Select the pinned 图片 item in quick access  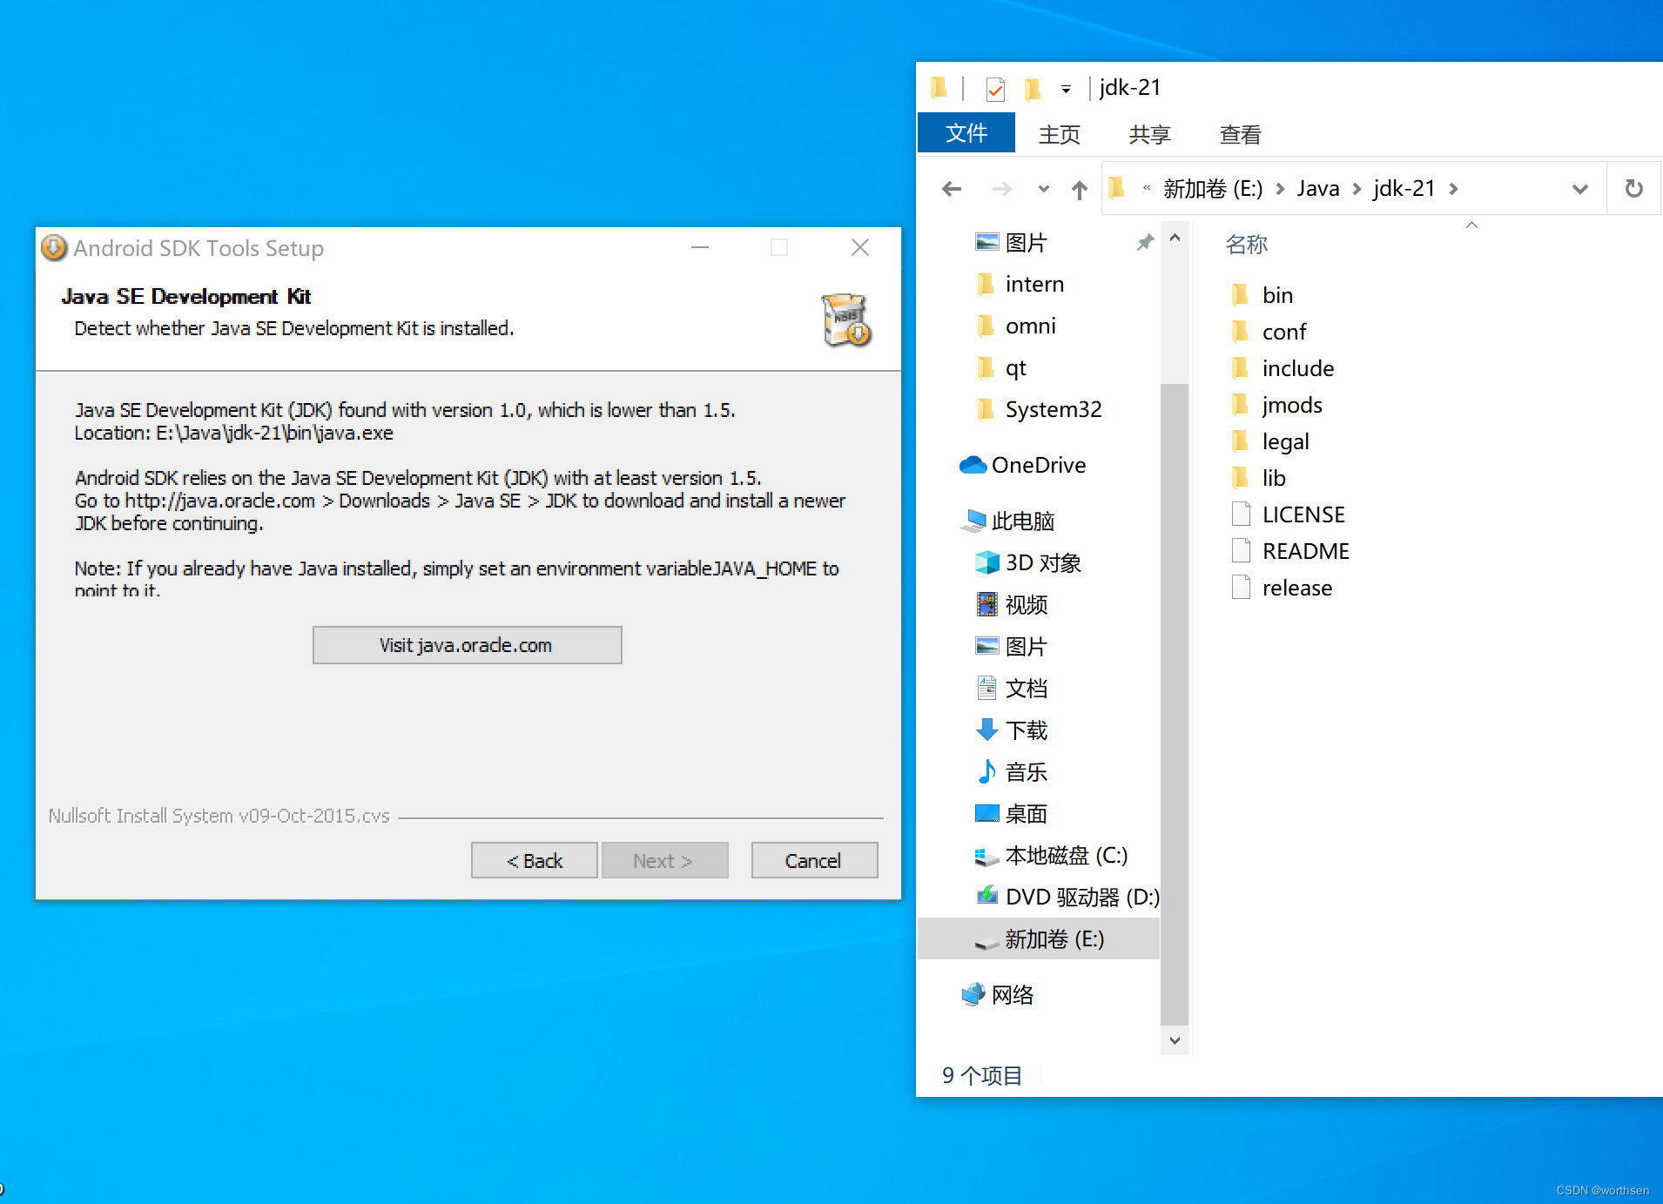(x=1026, y=242)
